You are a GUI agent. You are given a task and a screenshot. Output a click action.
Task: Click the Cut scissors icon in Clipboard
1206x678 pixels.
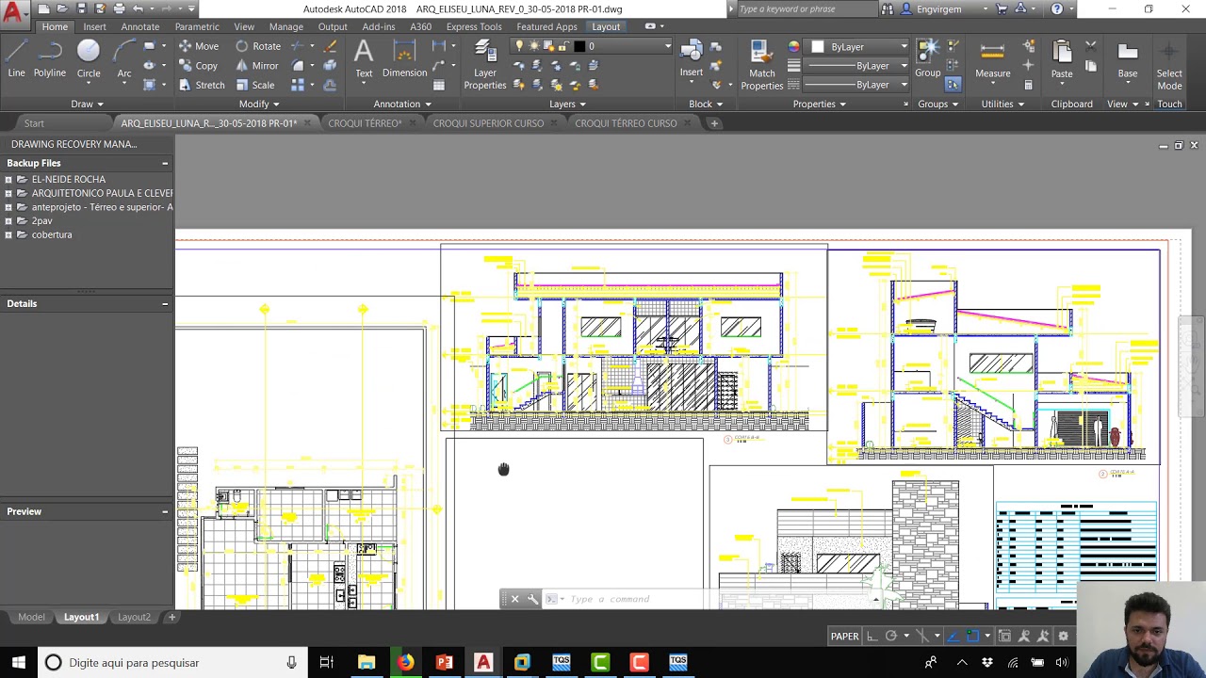click(1091, 46)
